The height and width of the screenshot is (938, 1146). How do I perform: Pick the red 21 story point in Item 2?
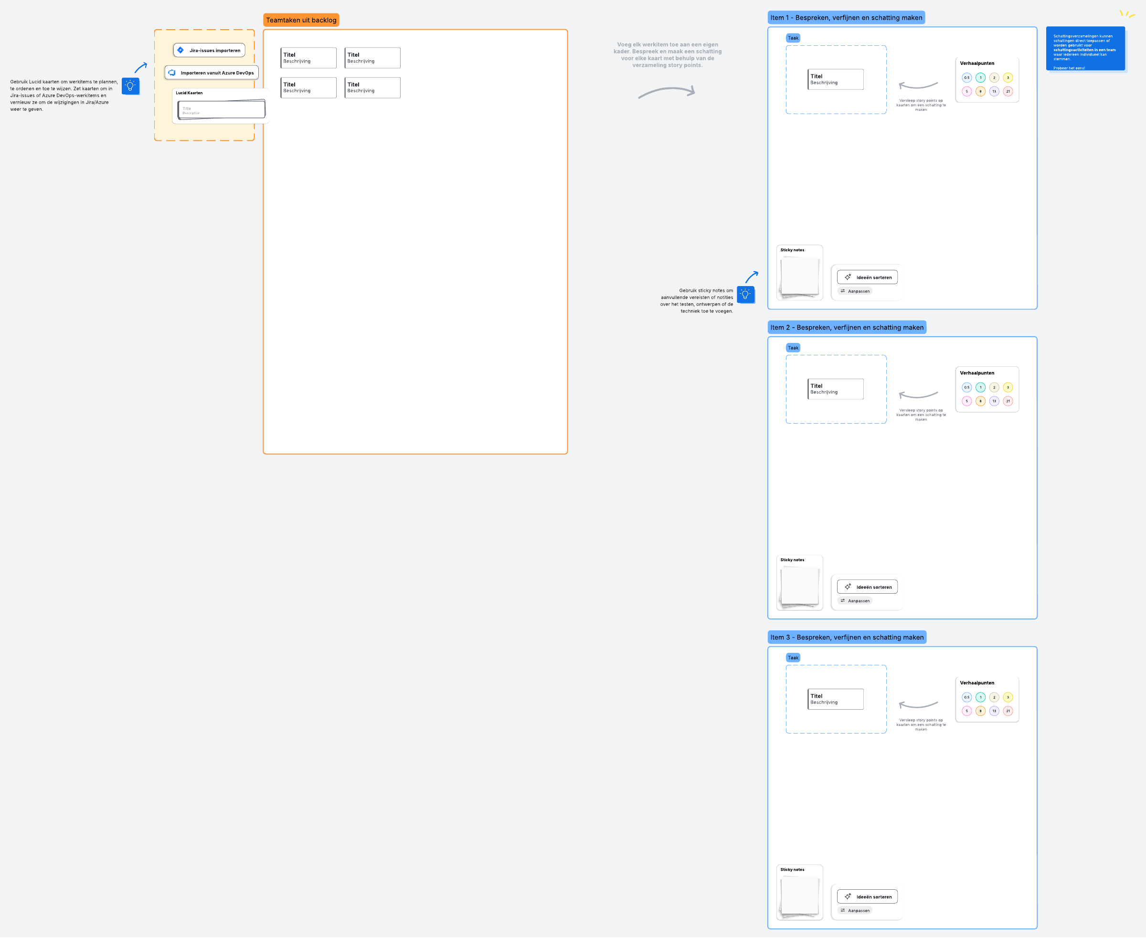(1008, 401)
